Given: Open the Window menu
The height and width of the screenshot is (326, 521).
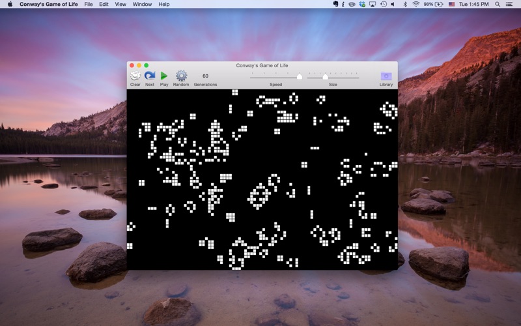Looking at the screenshot, I should (x=142, y=4).
